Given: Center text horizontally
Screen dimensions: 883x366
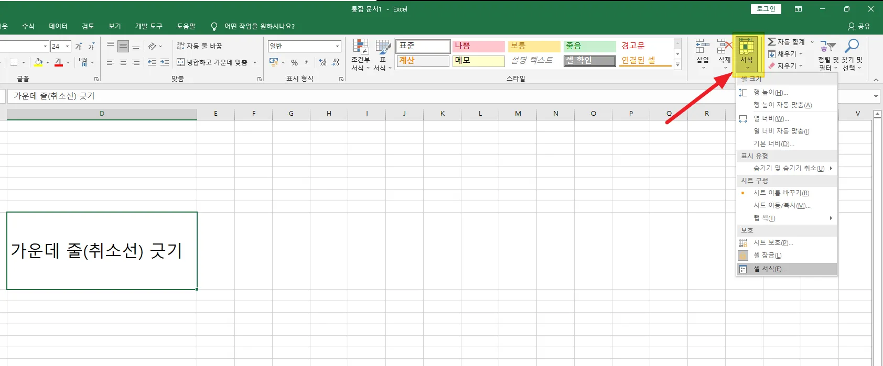Looking at the screenshot, I should pos(123,62).
